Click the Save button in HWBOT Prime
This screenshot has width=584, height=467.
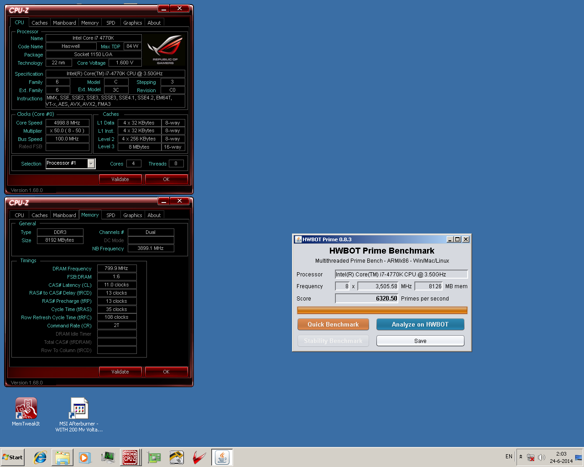point(420,341)
